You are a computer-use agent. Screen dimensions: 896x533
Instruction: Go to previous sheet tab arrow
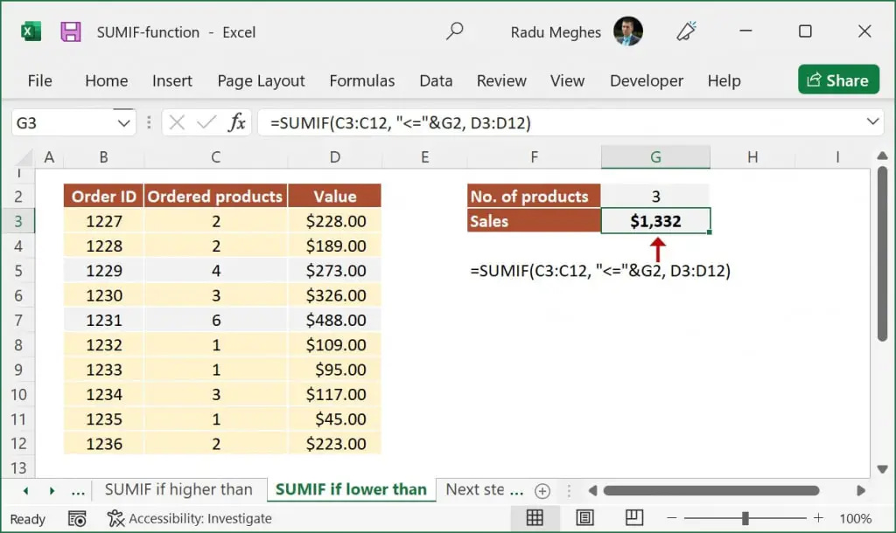click(25, 490)
